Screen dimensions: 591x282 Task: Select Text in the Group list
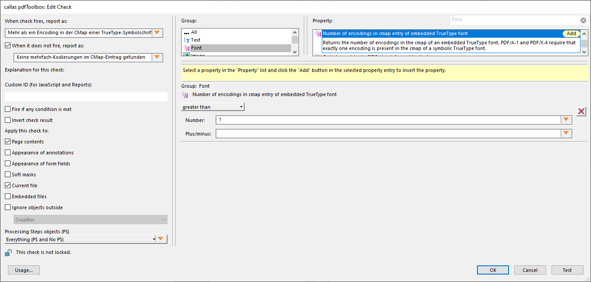coord(196,40)
